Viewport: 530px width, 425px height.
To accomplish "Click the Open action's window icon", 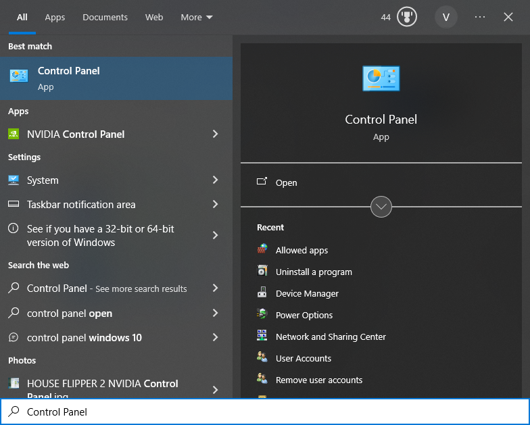I will click(x=262, y=182).
